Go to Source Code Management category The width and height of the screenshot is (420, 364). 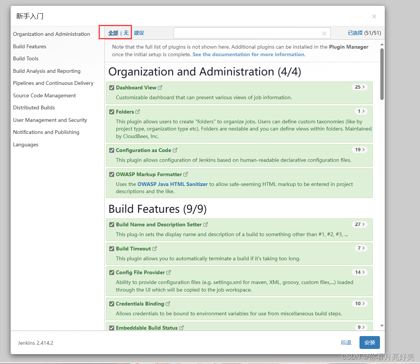pos(45,95)
